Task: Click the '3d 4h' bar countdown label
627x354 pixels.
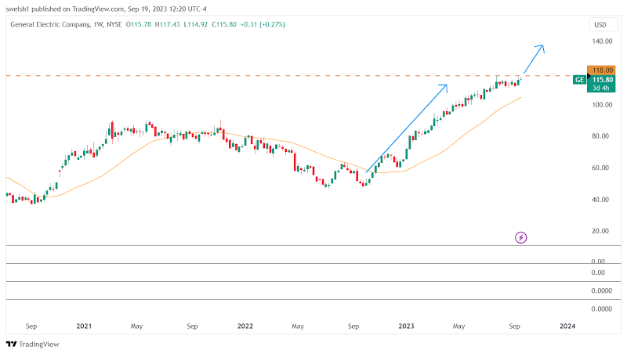Action: click(x=600, y=88)
